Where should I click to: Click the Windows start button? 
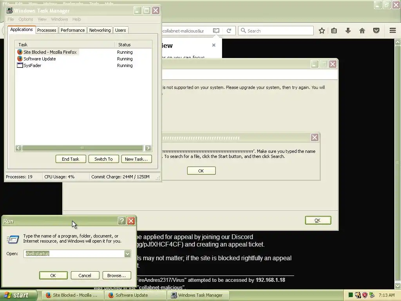[18, 295]
